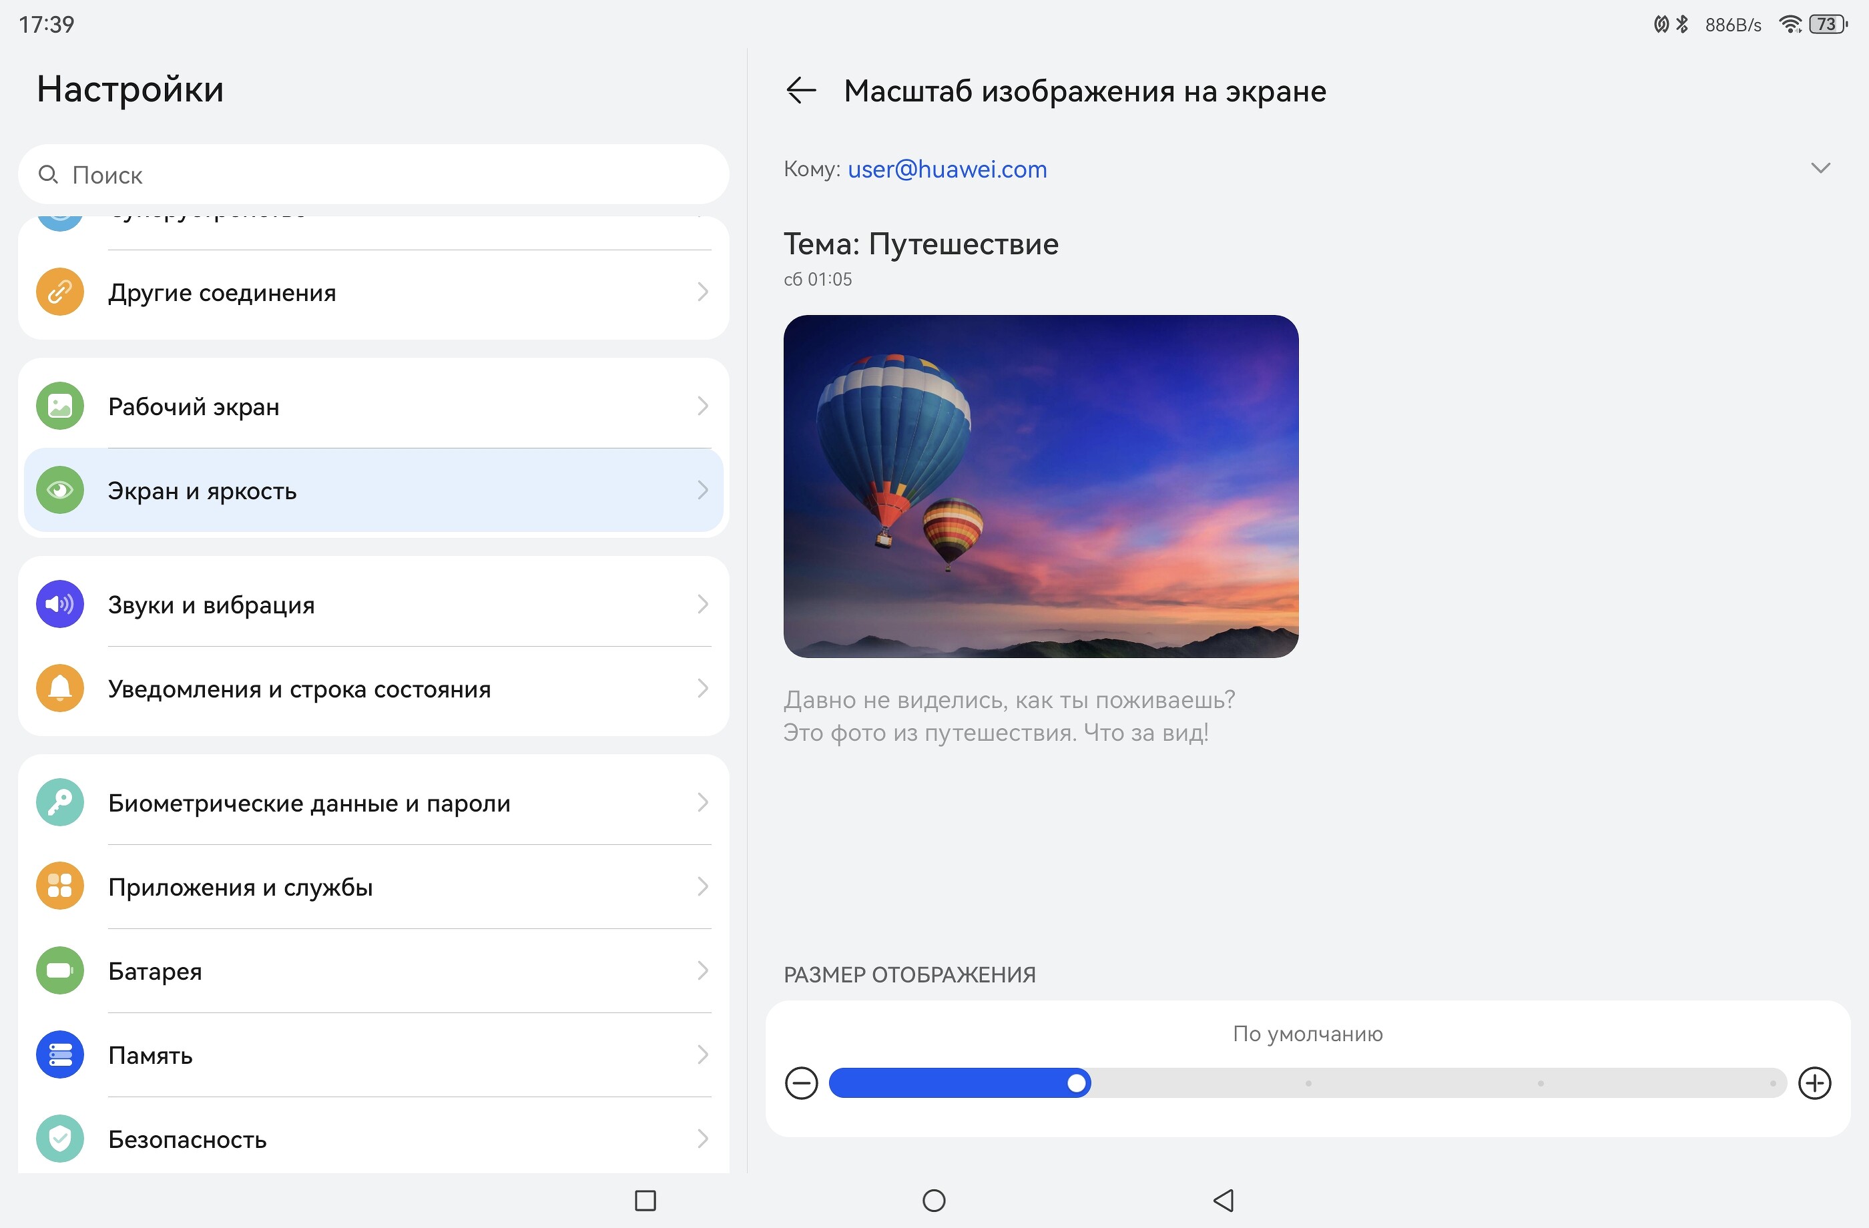Click the minus icon to decrease display size

(801, 1083)
